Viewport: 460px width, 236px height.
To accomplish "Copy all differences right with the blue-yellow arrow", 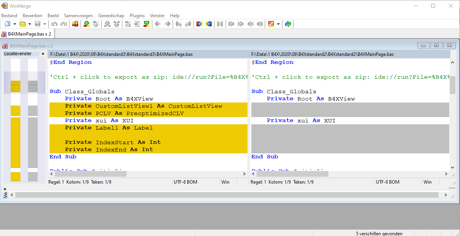I will [199, 24].
